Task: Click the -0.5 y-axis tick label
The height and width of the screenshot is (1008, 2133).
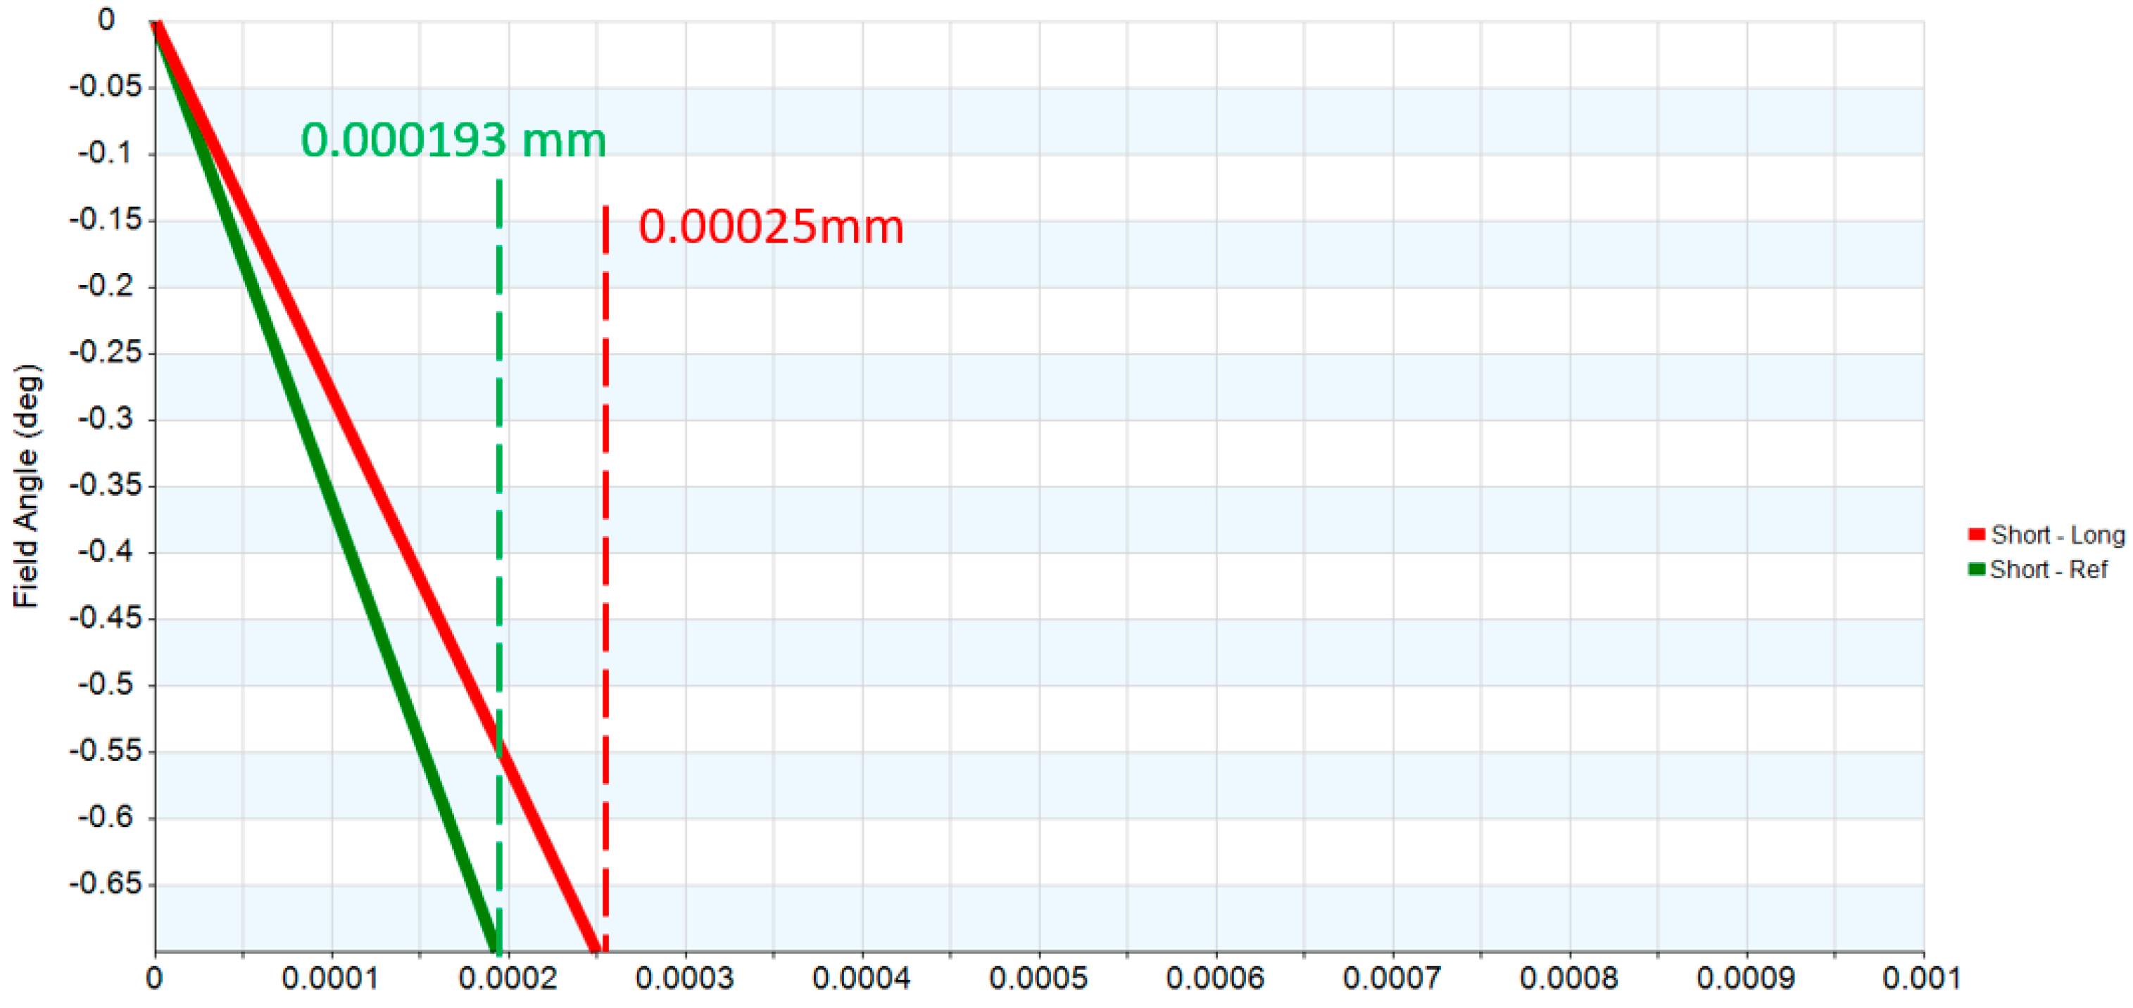Action: [105, 684]
